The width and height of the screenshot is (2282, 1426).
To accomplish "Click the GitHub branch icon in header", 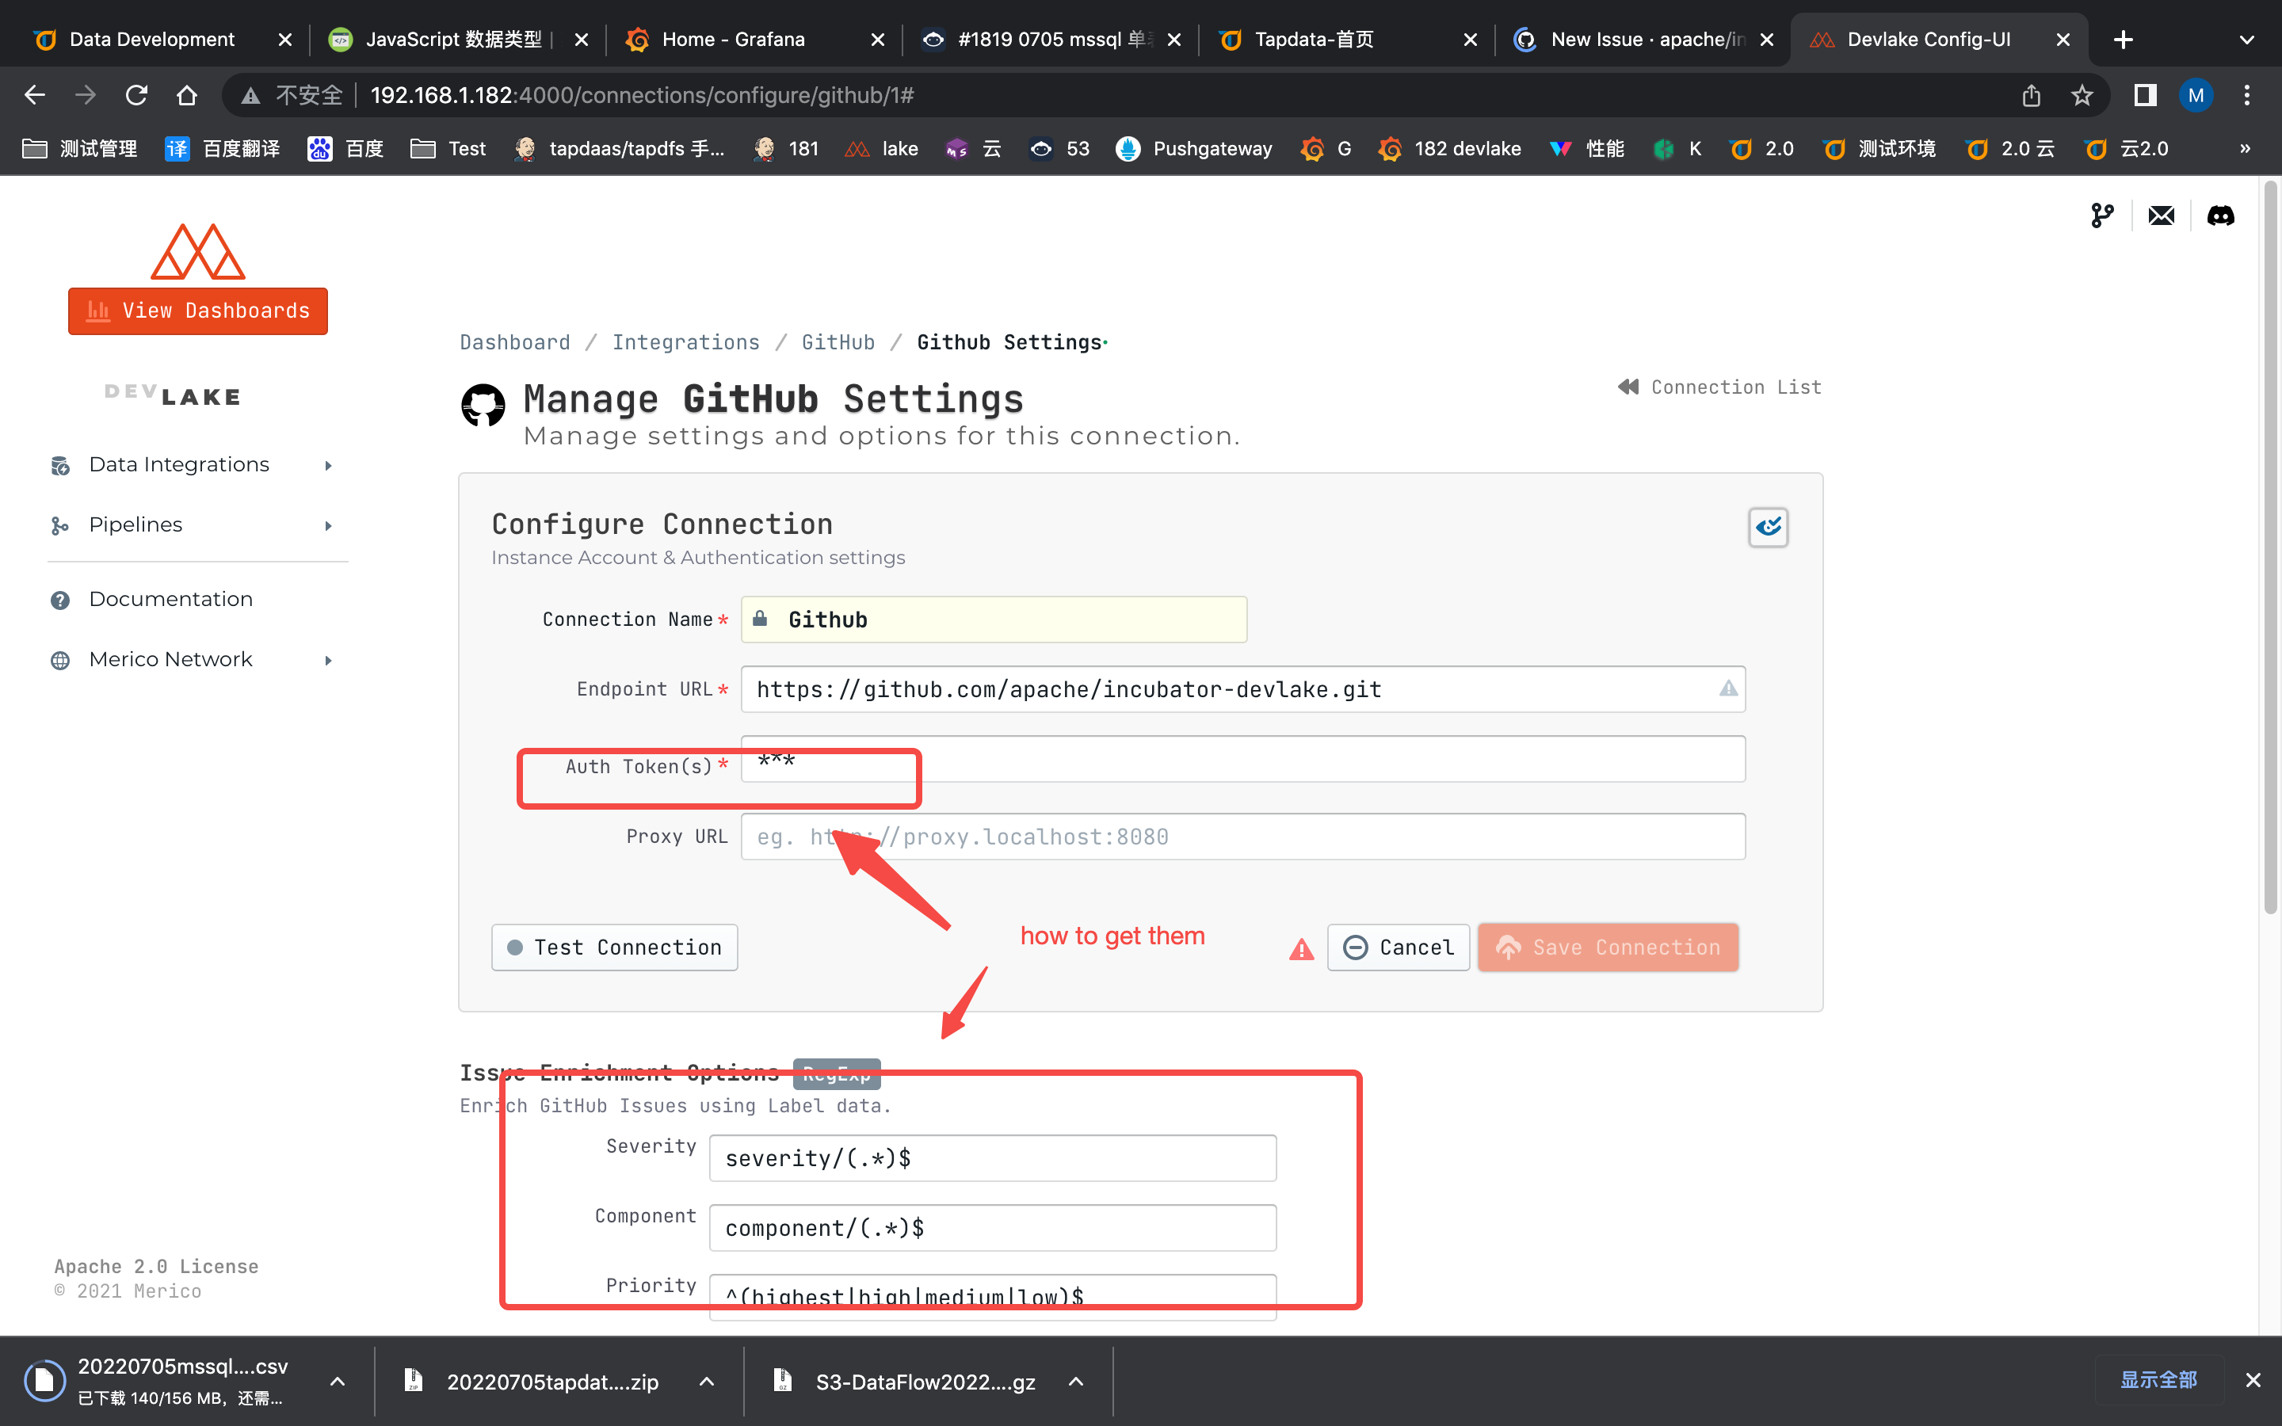I will tap(2102, 216).
